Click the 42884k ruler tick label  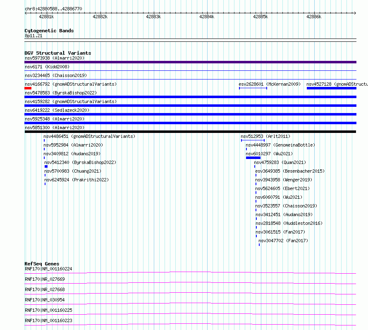pyautogui.click(x=207, y=17)
